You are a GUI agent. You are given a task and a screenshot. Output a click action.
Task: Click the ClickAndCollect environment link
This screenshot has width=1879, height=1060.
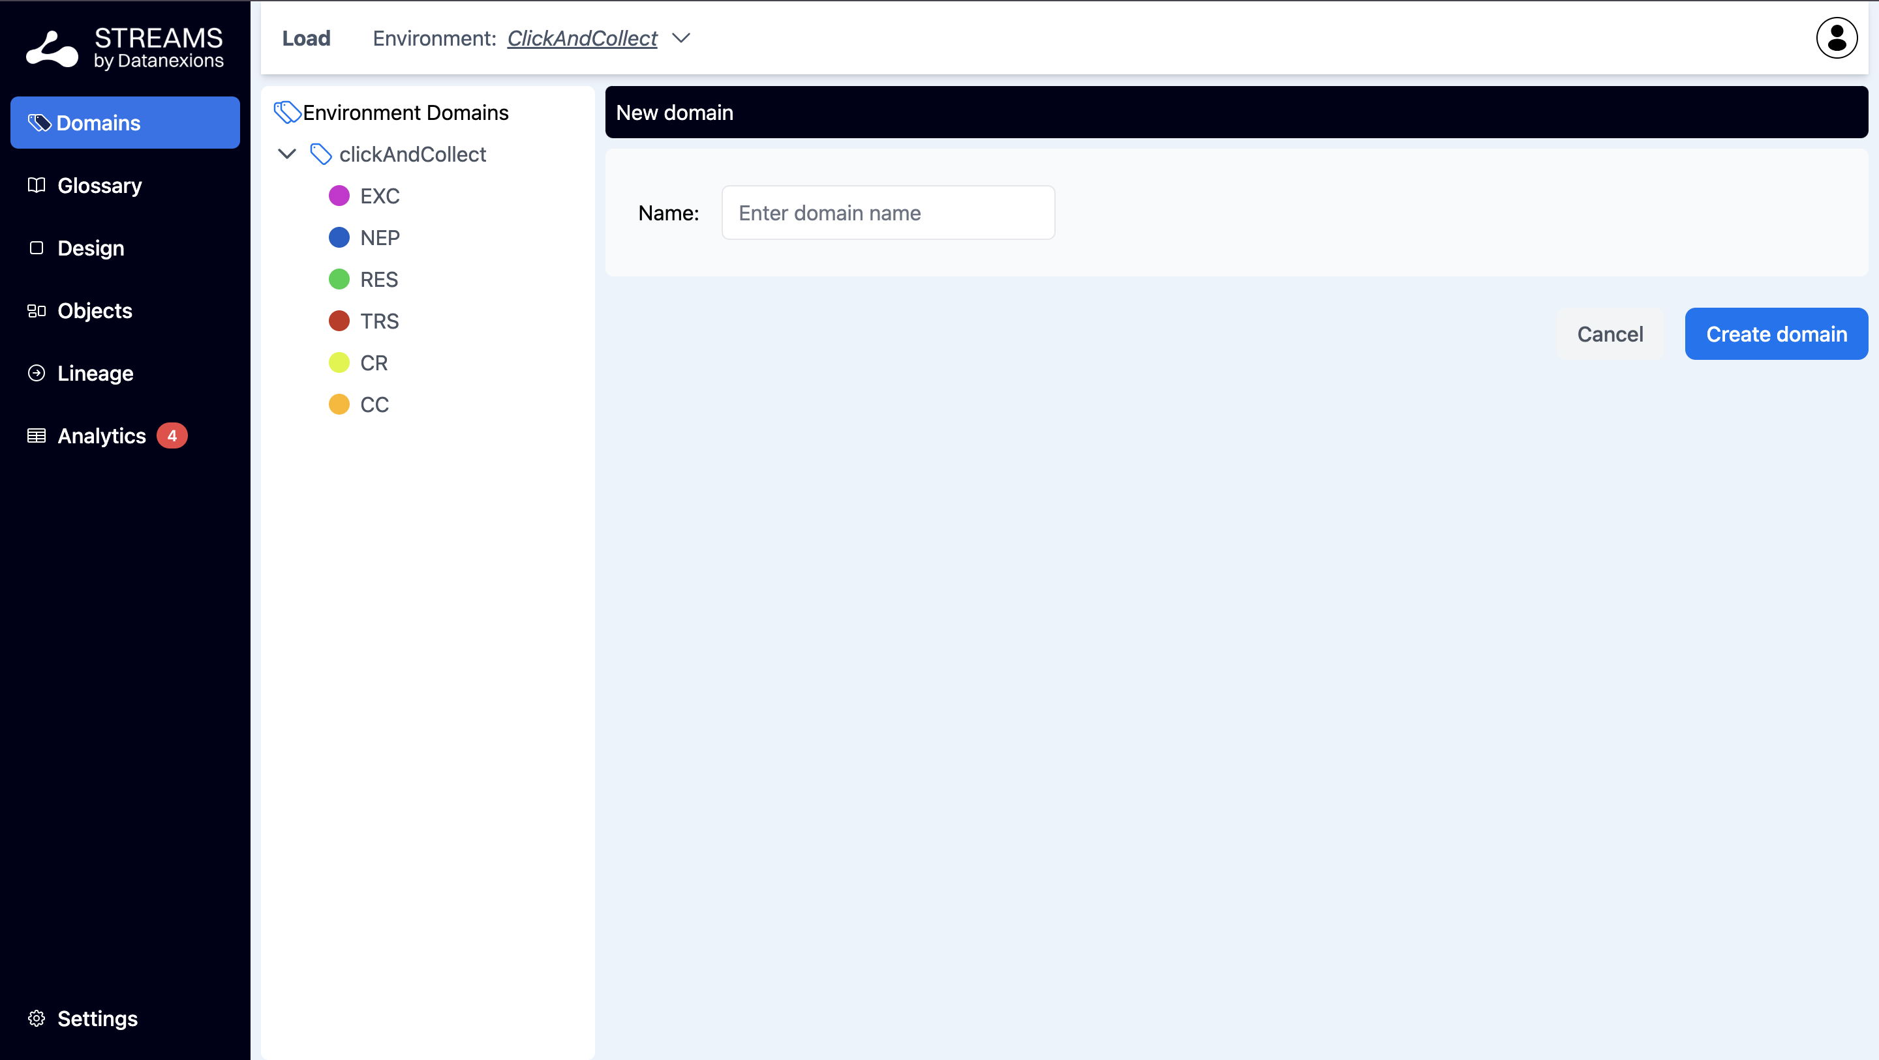[x=582, y=38]
